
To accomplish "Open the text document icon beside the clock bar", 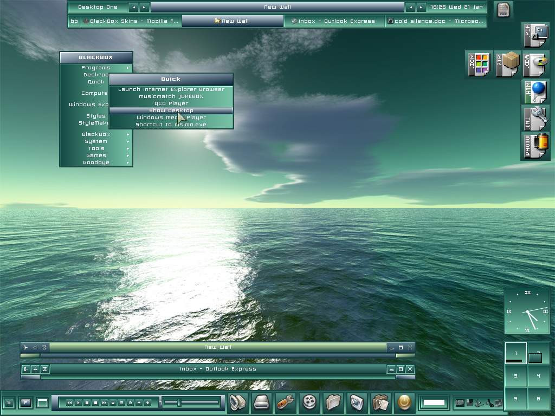I will tap(503, 10).
